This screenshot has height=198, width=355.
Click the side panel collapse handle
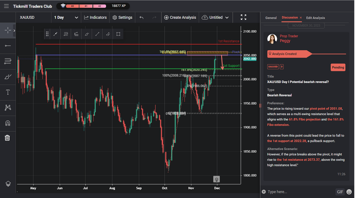[260, 105]
